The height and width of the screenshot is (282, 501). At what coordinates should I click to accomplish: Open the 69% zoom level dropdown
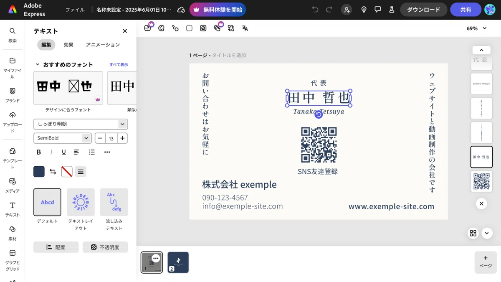pos(476,28)
